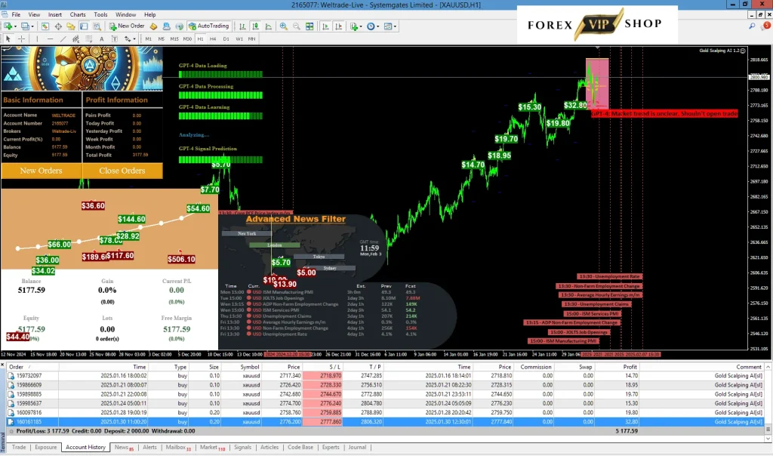Image resolution: width=773 pixels, height=456 pixels.
Task: Switch to H4 timeframe
Action: [213, 39]
